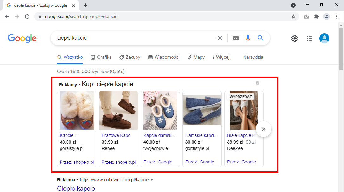Open Narzędzia search tools
The height and width of the screenshot is (192, 344).
pyautogui.click(x=253, y=57)
